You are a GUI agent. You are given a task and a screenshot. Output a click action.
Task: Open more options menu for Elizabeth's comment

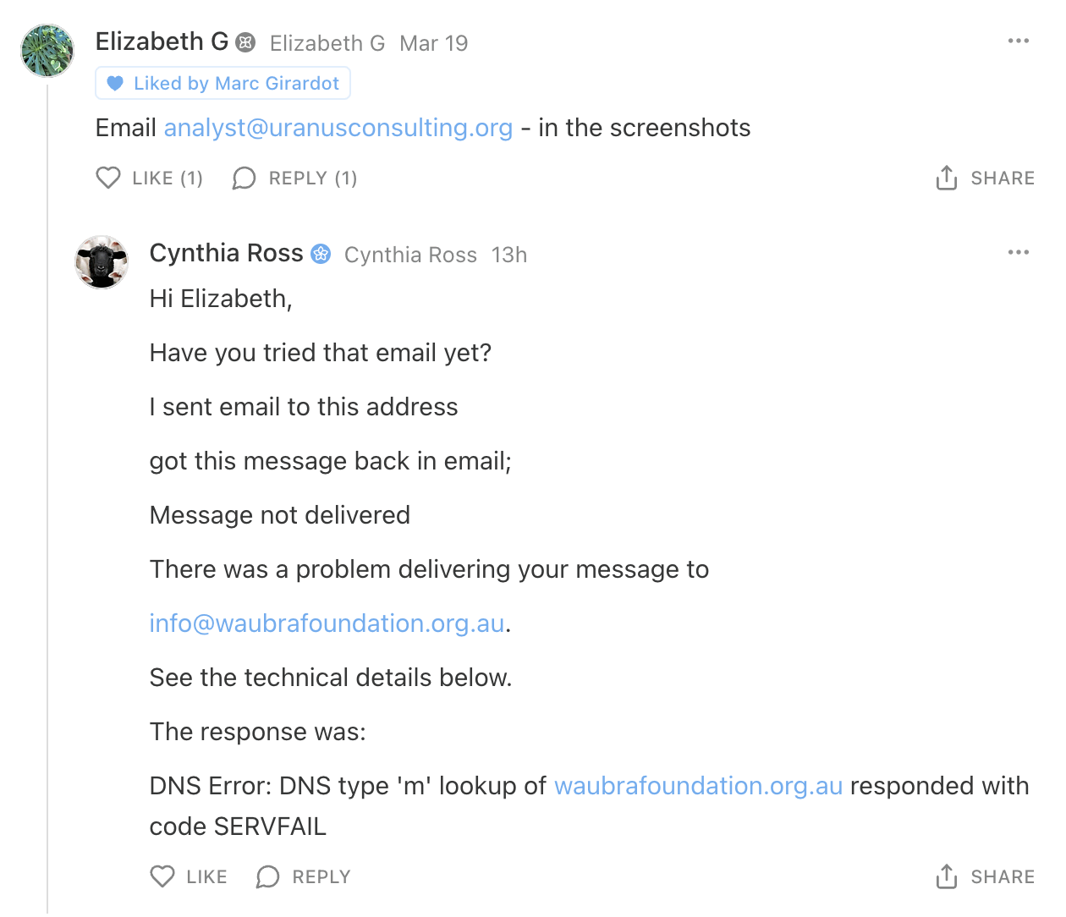coord(1019,41)
